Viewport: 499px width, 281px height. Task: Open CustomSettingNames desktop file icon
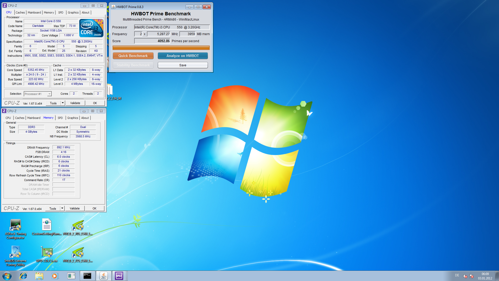pos(47,227)
